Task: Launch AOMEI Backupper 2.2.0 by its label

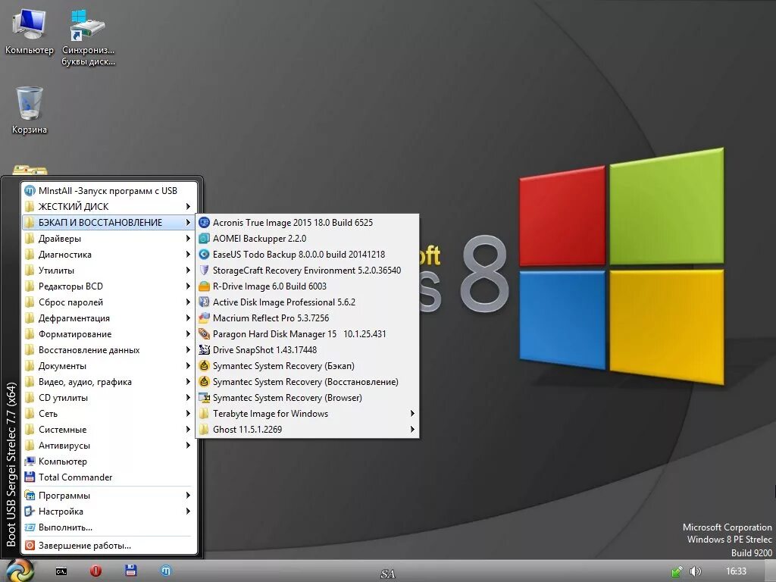Action: (259, 239)
